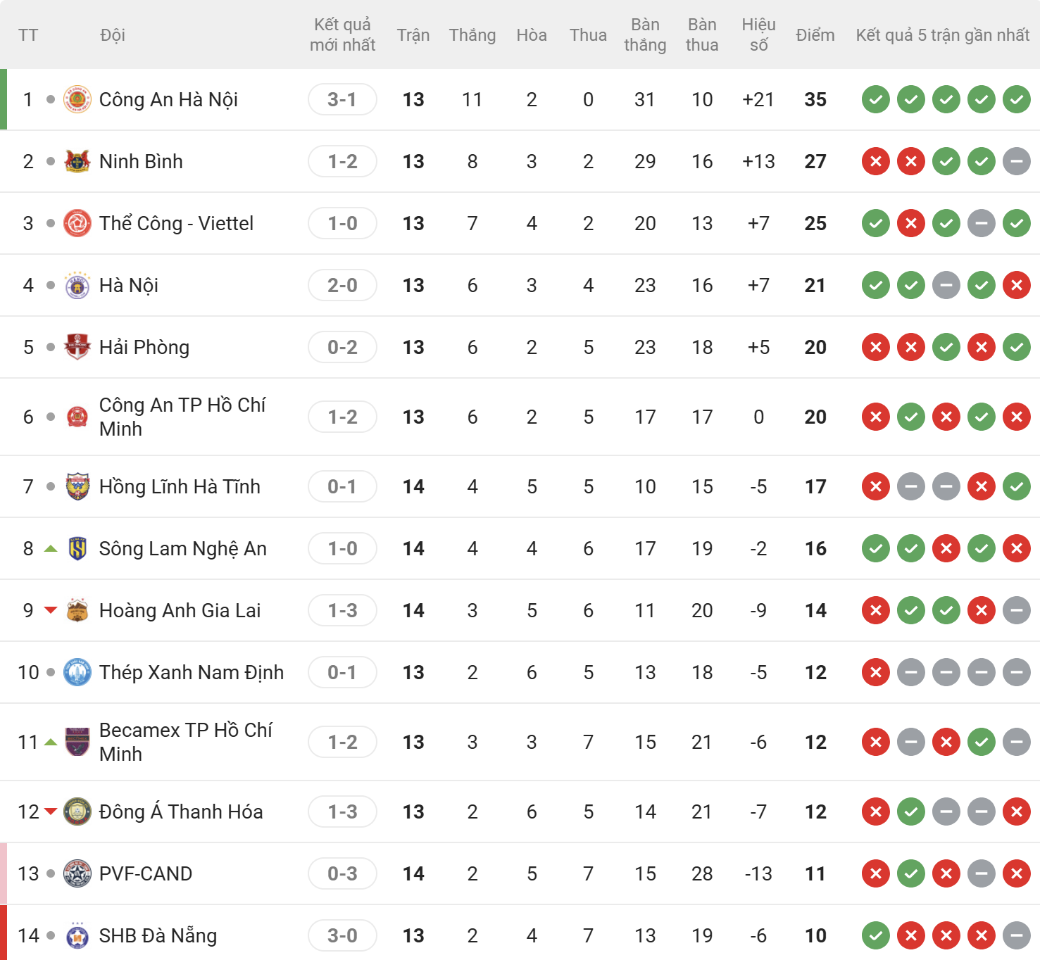Viewport: 1040px width, 960px height.
Task: Click the Sông Lam Nghệ An crest
Action: (77, 549)
